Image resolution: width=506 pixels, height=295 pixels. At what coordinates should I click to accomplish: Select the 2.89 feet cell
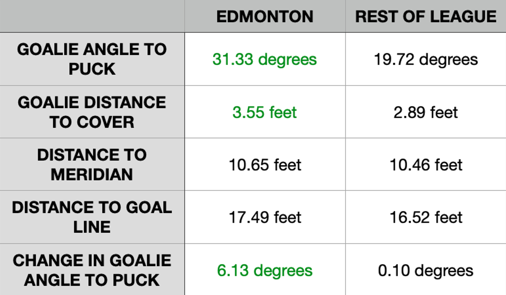click(425, 112)
